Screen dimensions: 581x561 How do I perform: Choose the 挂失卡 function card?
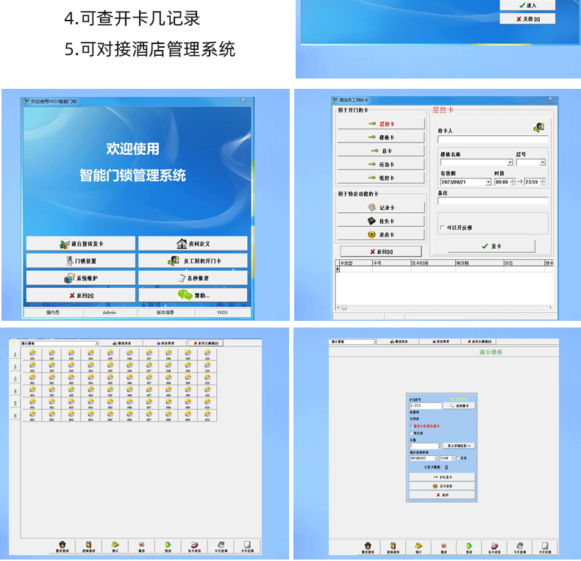380,221
